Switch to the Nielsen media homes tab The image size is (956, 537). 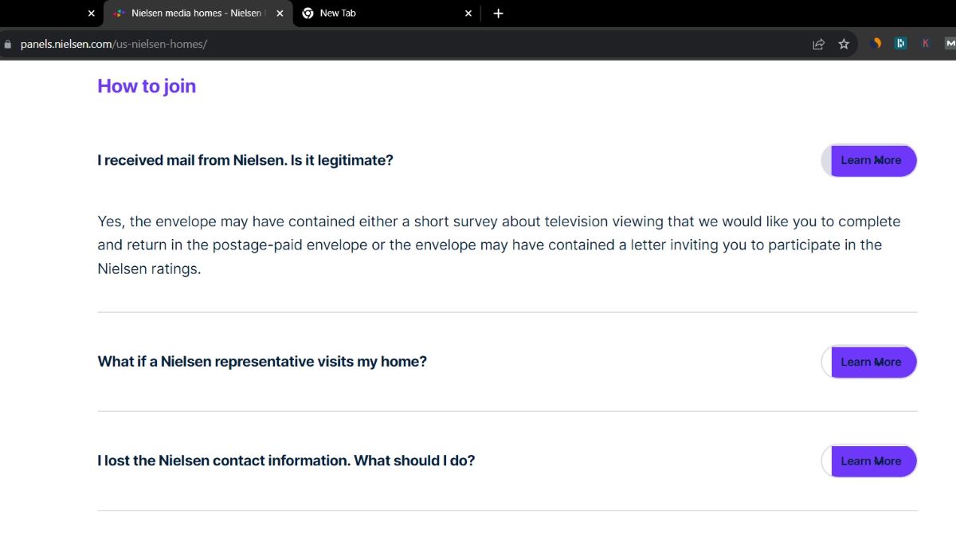point(198,14)
